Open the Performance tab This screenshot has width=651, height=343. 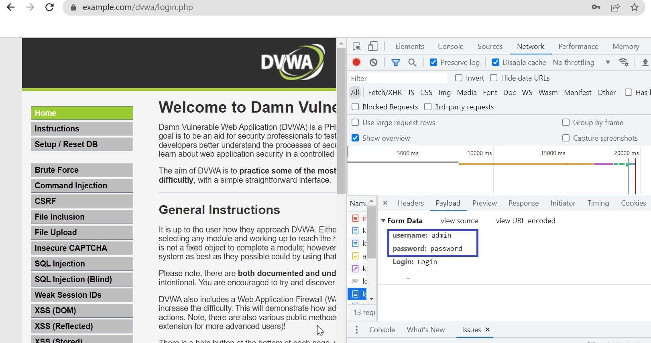click(578, 46)
